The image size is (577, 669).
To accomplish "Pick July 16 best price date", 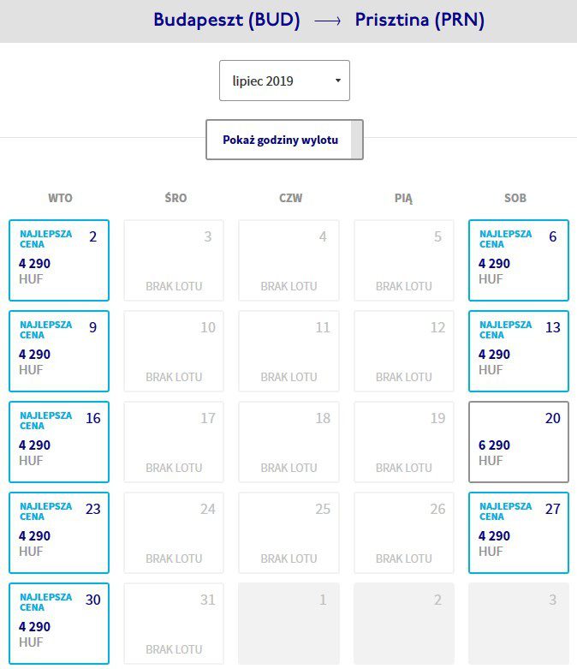I will 59,442.
